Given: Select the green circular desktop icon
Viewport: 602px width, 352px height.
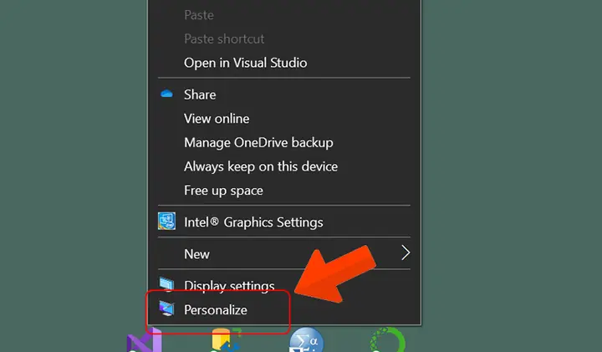Looking at the screenshot, I should pyautogui.click(x=387, y=340).
